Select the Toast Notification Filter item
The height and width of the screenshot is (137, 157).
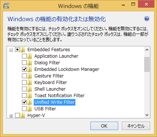(x=59, y=96)
